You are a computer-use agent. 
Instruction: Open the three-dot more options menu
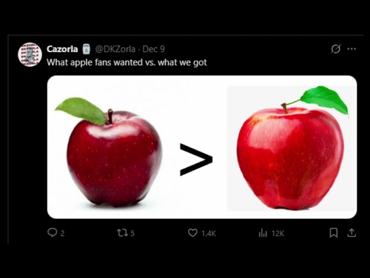[x=351, y=49]
